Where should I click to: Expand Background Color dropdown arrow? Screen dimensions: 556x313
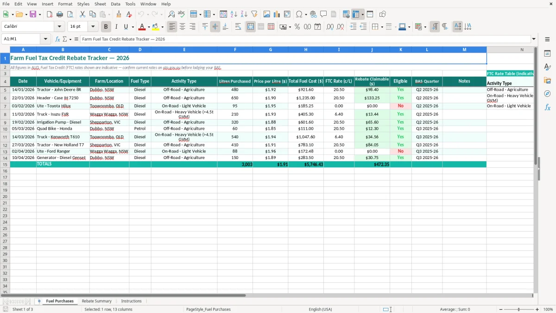[162, 27]
